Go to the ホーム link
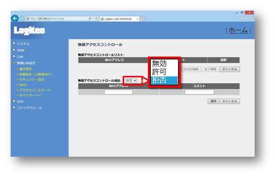Image resolution: width=275 pixels, height=177 pixels. point(238,30)
